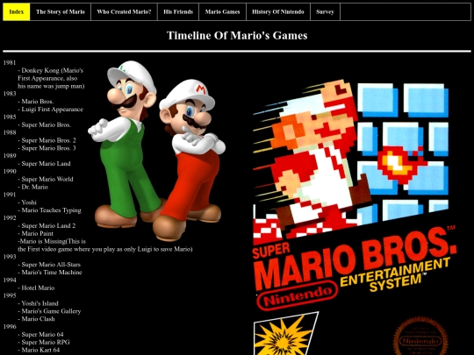The image size is (474, 355).
Task: Select the 1994 year label
Action: point(10,280)
